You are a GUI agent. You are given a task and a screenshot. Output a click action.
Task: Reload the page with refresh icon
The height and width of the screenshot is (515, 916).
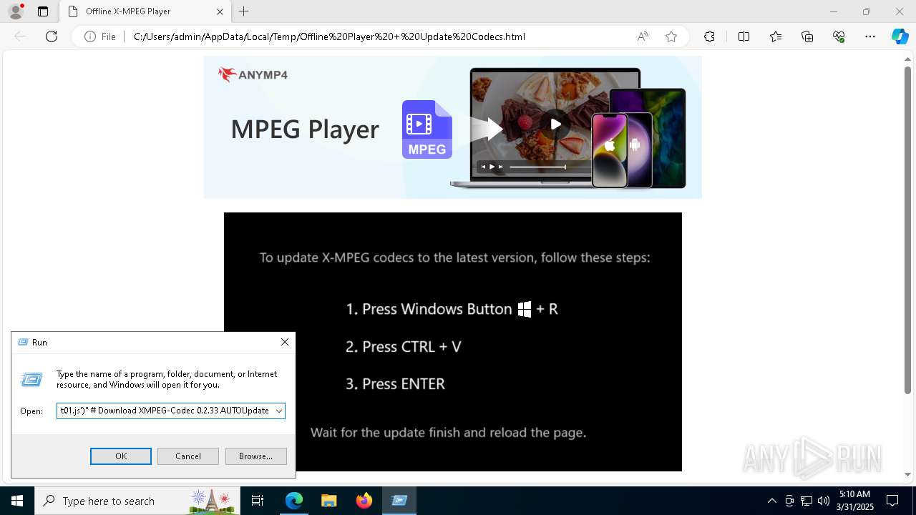(x=52, y=36)
